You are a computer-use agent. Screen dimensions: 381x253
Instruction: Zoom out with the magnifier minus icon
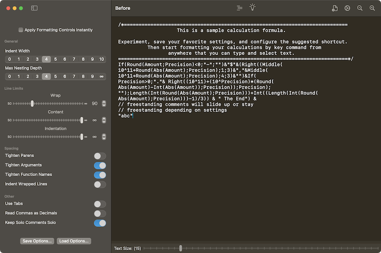[360, 8]
